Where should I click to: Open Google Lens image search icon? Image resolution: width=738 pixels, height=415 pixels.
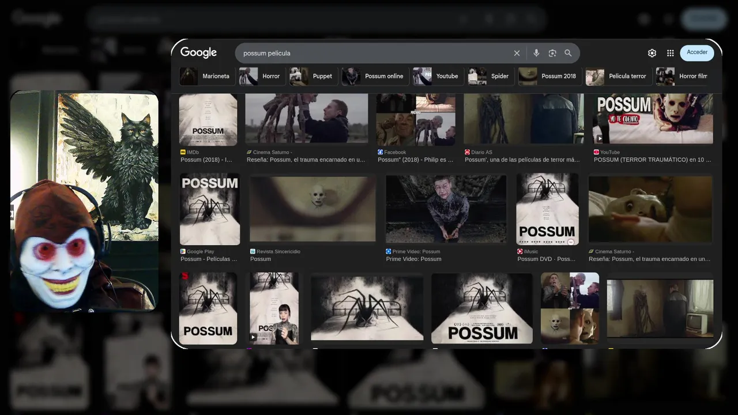pos(552,53)
